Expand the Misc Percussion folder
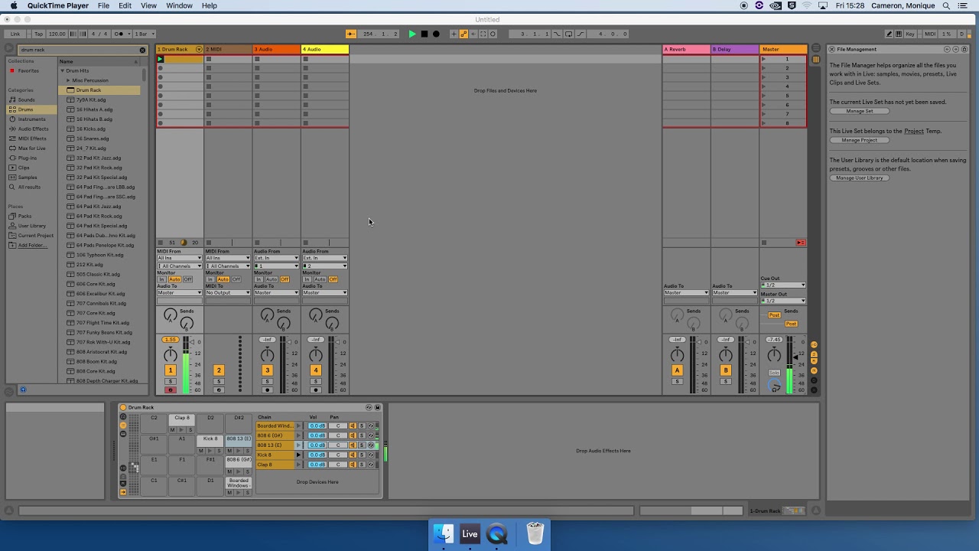The width and height of the screenshot is (979, 551). pyautogui.click(x=68, y=80)
